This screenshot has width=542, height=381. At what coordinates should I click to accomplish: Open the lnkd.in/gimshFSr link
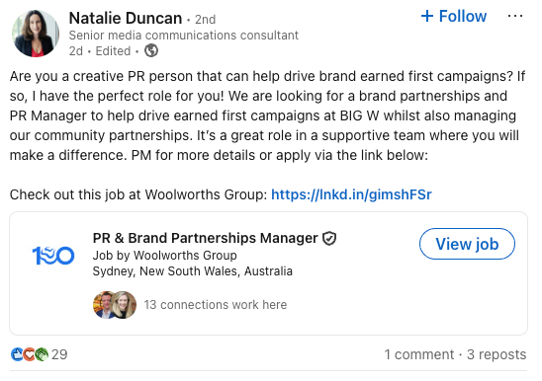[351, 194]
